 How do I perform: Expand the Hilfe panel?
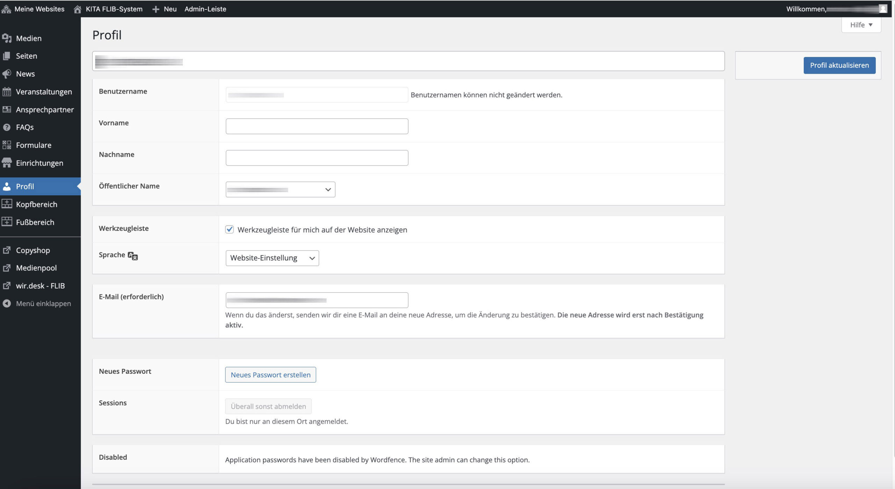click(861, 24)
